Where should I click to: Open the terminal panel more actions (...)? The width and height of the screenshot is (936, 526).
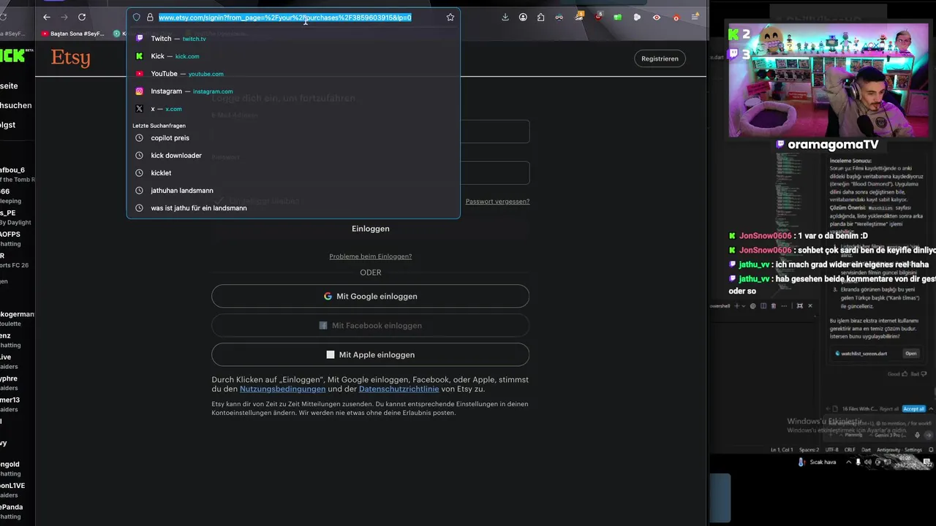[784, 306]
